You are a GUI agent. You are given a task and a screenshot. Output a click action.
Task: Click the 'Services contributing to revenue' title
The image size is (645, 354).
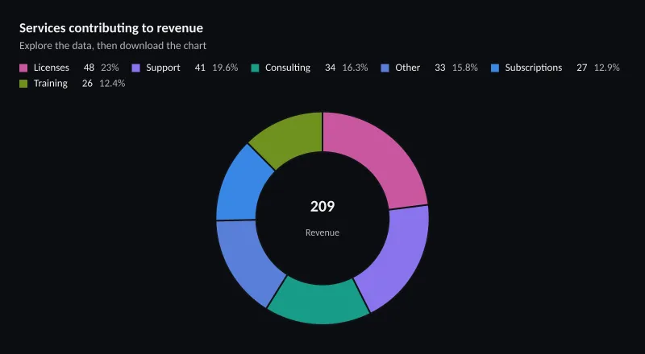(111, 28)
